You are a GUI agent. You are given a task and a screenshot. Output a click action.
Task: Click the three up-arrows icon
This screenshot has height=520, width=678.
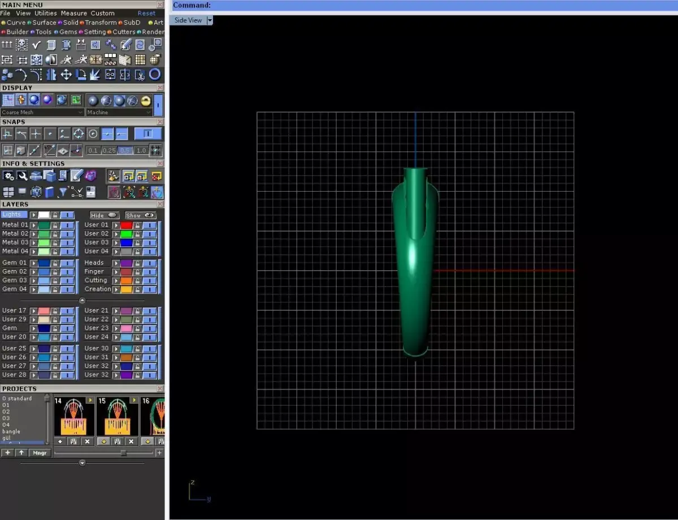click(7, 45)
